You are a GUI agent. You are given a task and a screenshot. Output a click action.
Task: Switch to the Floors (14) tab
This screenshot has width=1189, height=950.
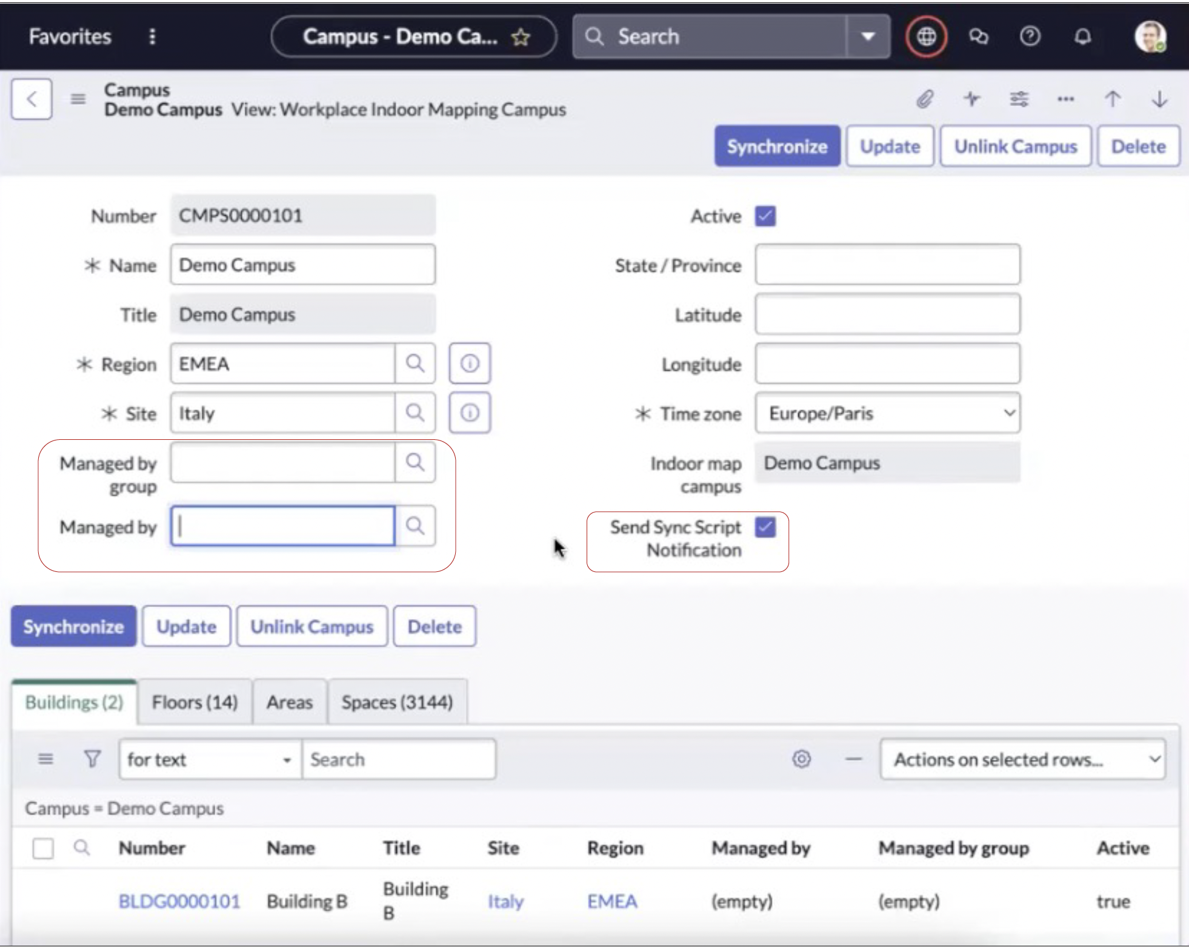click(x=195, y=702)
